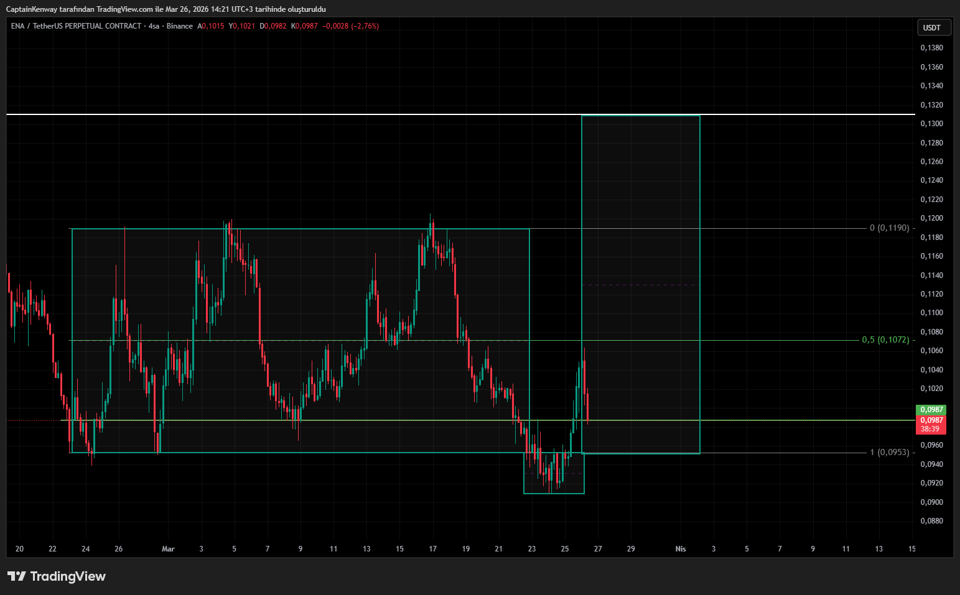Click the high value Y0,1021

[x=242, y=26]
